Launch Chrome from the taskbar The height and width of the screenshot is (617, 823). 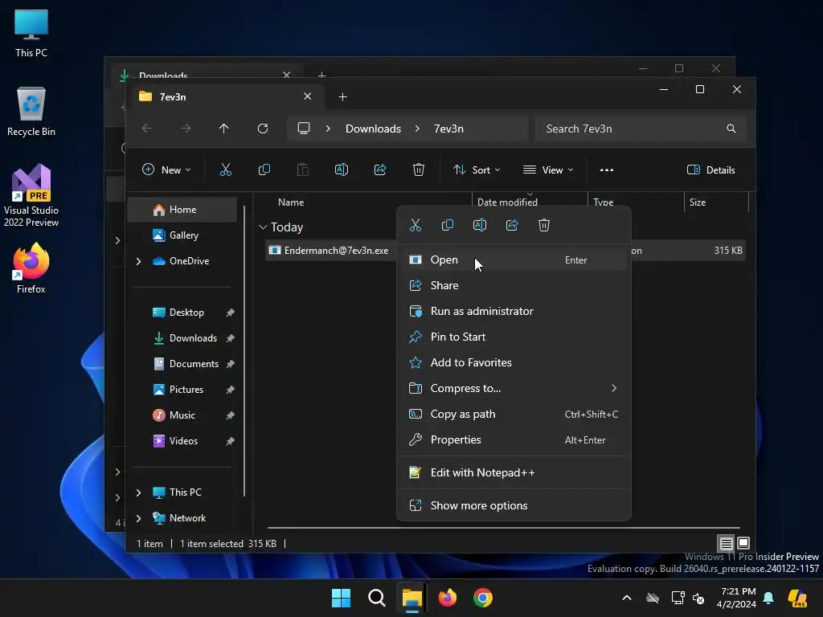pos(483,598)
